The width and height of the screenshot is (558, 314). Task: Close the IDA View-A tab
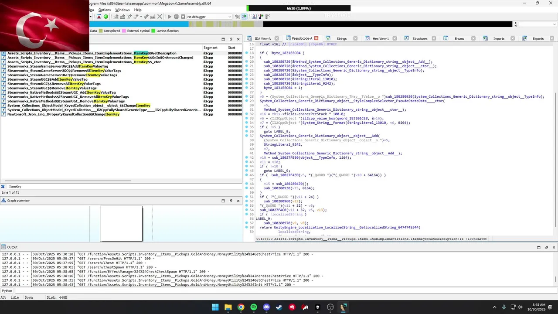click(277, 38)
